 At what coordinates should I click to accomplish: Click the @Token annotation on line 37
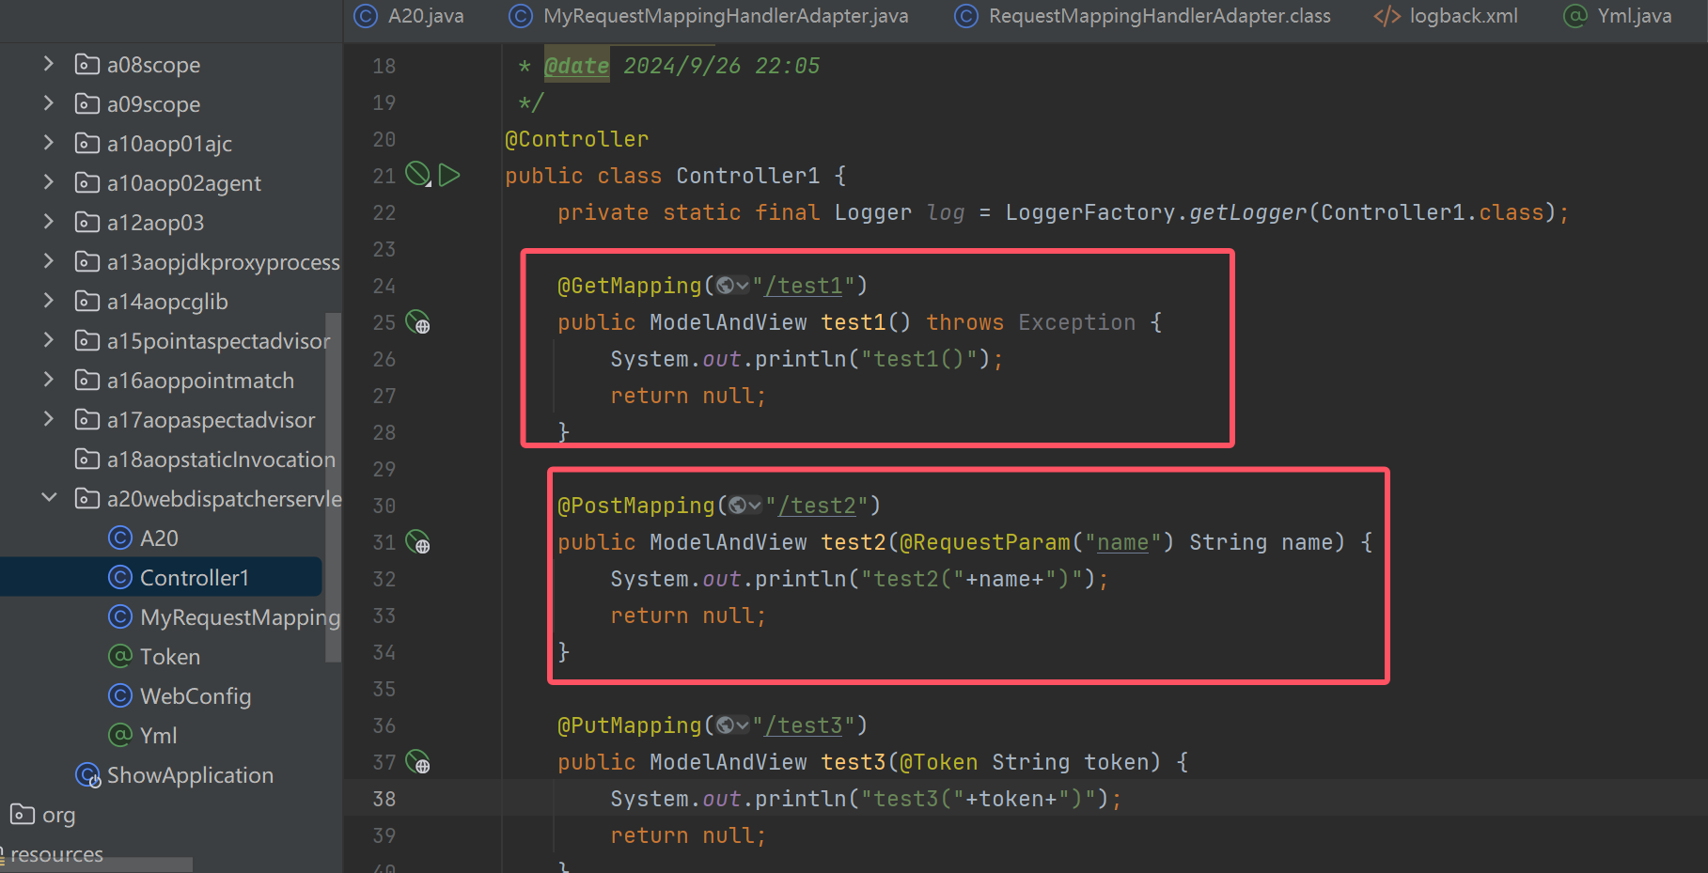pos(939,762)
